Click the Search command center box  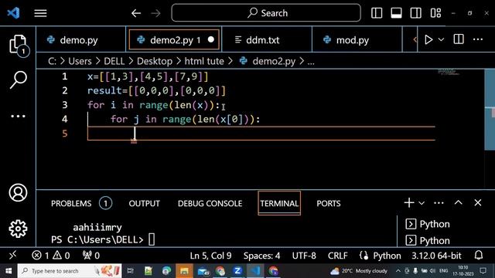tap(266, 13)
